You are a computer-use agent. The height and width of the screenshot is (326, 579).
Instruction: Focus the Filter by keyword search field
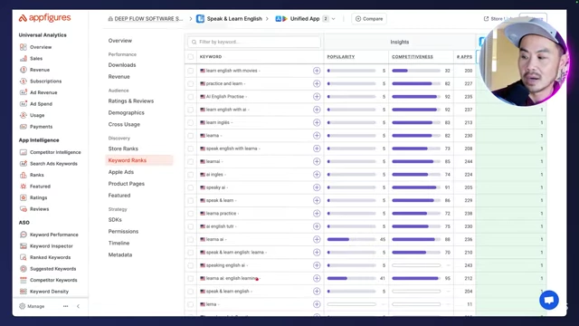pyautogui.click(x=254, y=42)
